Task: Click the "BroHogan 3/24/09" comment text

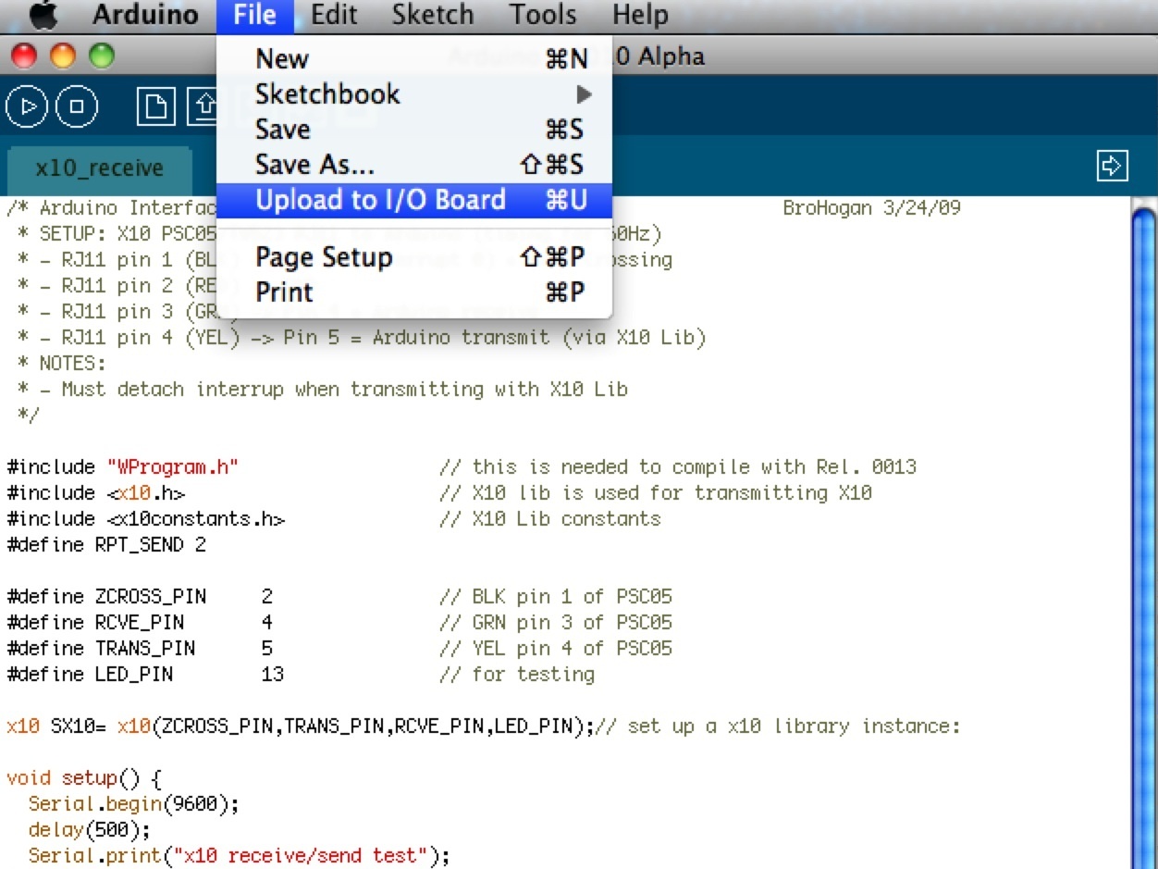Action: click(871, 207)
